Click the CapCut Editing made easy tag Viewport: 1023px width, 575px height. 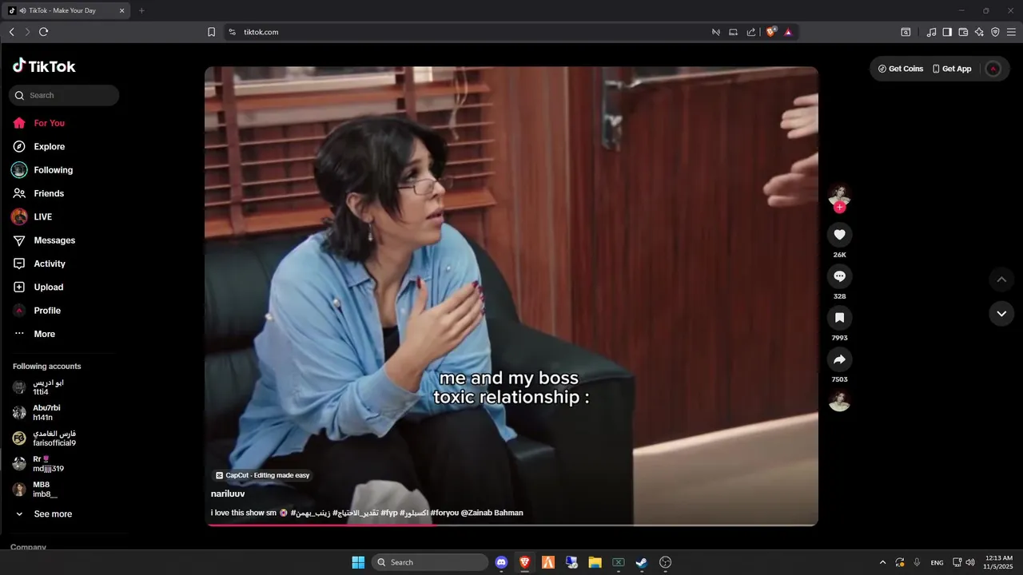(262, 475)
